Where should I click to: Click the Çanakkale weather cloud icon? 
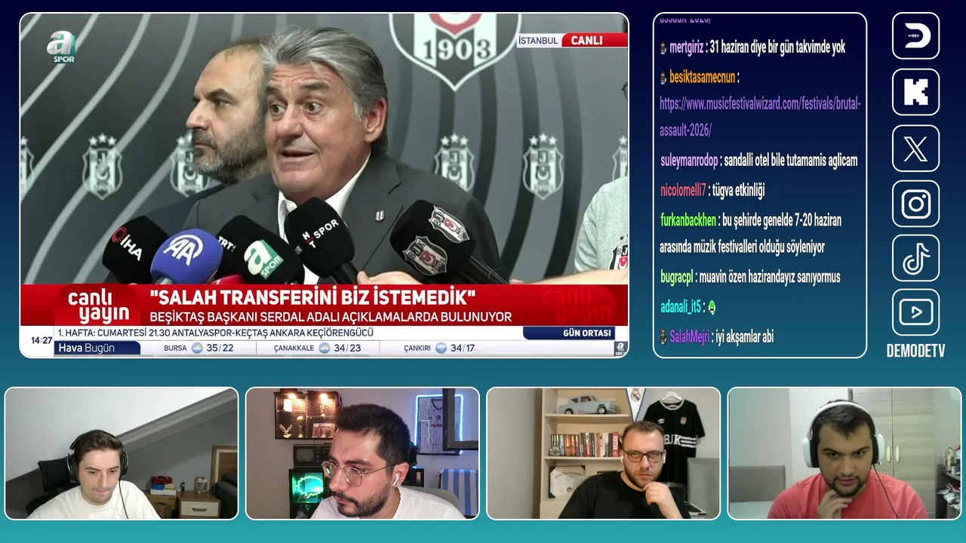click(325, 348)
